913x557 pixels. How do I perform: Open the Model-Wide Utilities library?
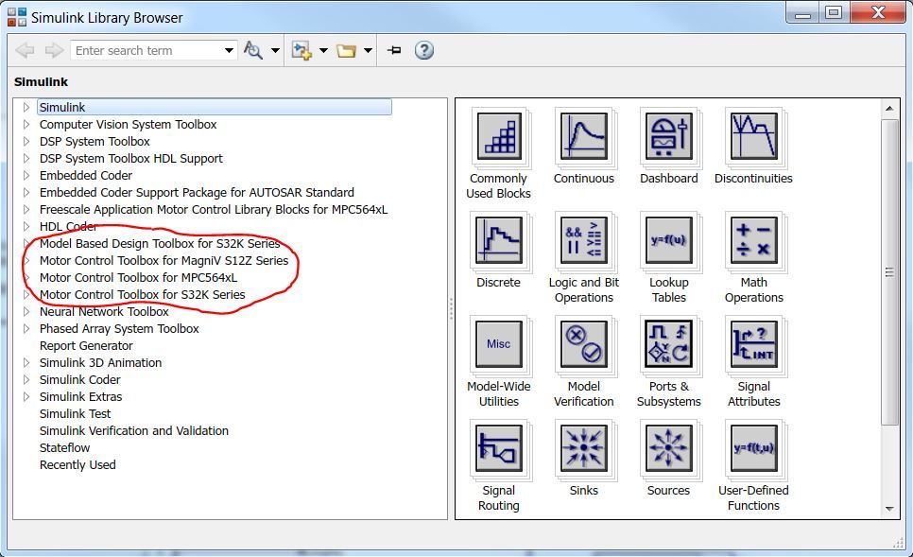(x=499, y=344)
